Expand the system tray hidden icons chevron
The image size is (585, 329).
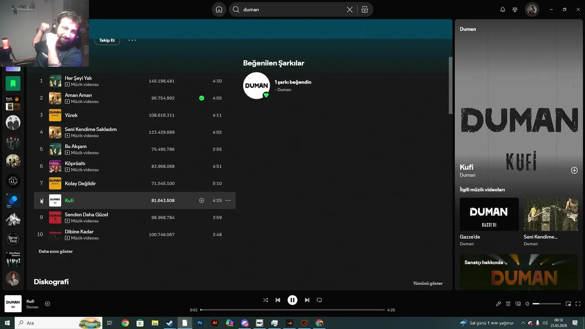[x=523, y=323]
